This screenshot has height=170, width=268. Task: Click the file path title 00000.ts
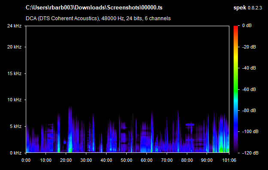coord(94,8)
